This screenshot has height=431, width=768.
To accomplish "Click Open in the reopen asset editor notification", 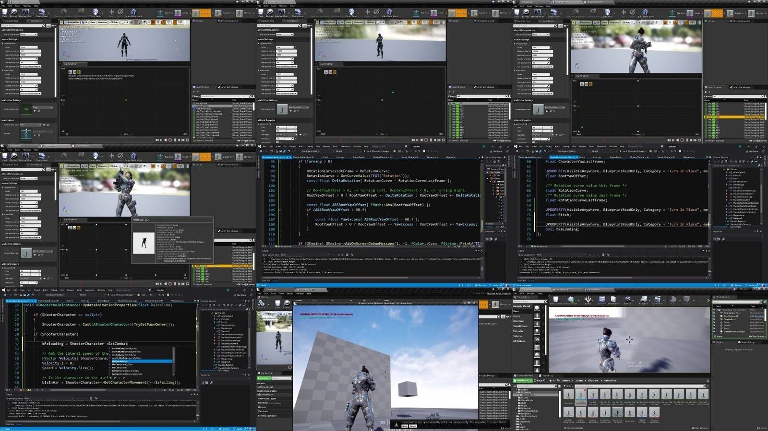I will point(405,426).
